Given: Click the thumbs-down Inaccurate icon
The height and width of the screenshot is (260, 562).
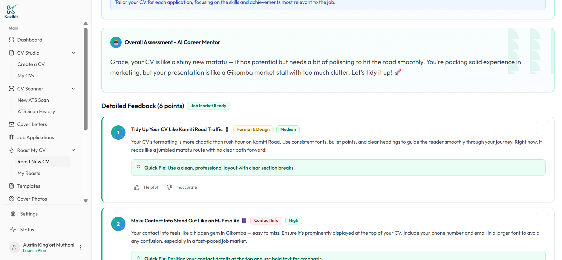Looking at the screenshot, I should click(x=169, y=187).
